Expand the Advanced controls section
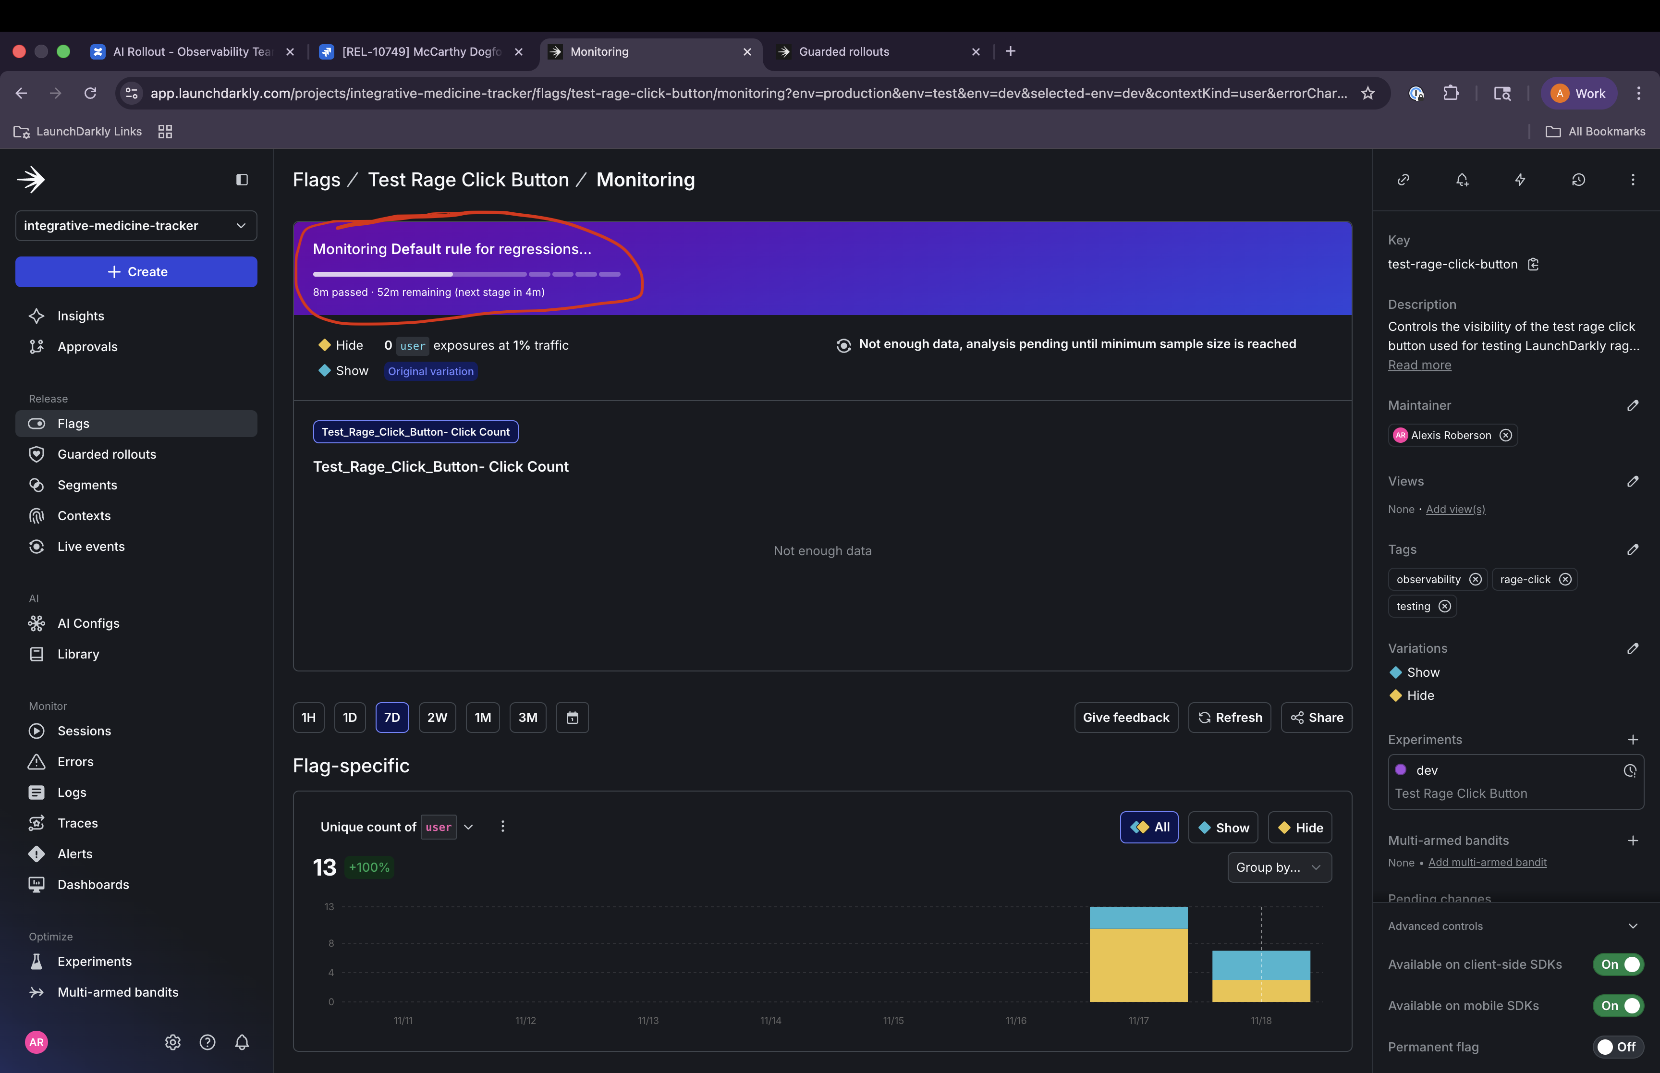Viewport: 1660px width, 1073px height. pyautogui.click(x=1634, y=925)
